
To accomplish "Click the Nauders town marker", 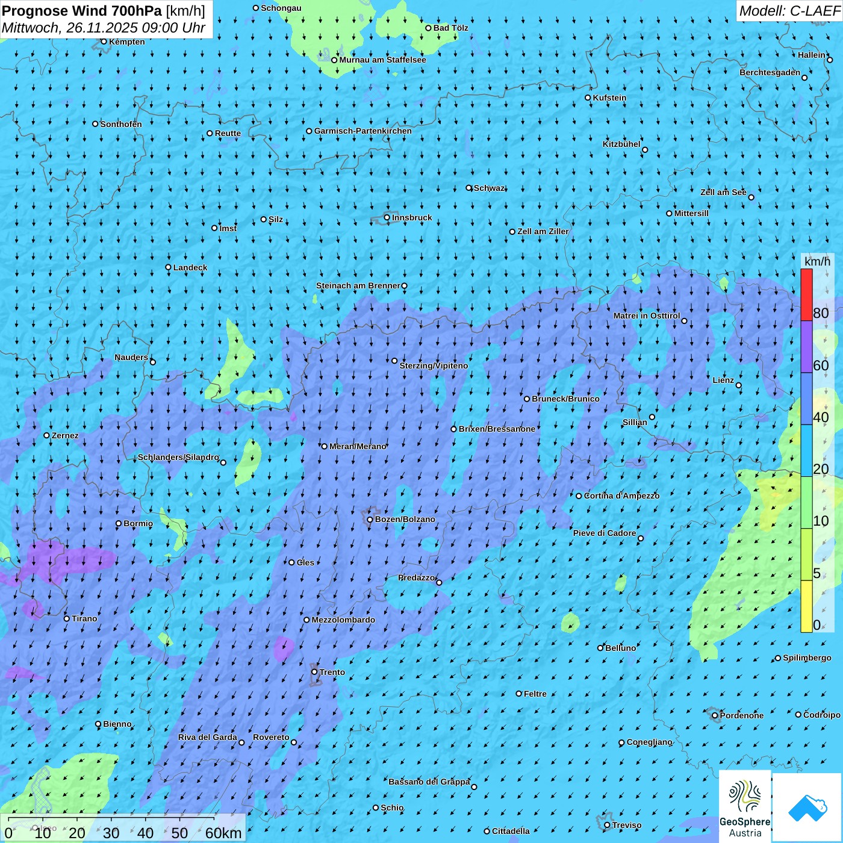I will 153,362.
